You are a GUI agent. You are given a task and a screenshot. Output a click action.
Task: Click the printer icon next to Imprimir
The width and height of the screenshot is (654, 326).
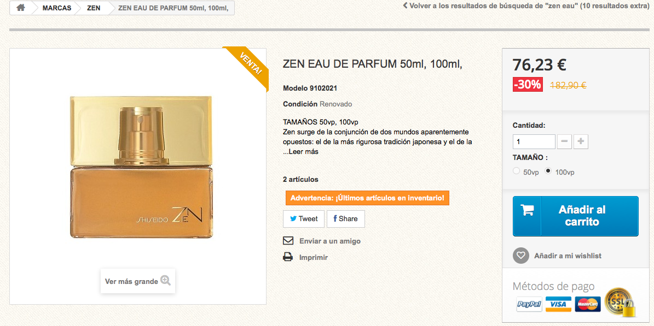[x=288, y=257]
